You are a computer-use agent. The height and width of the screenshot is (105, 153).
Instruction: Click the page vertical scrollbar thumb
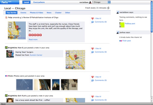152,17
